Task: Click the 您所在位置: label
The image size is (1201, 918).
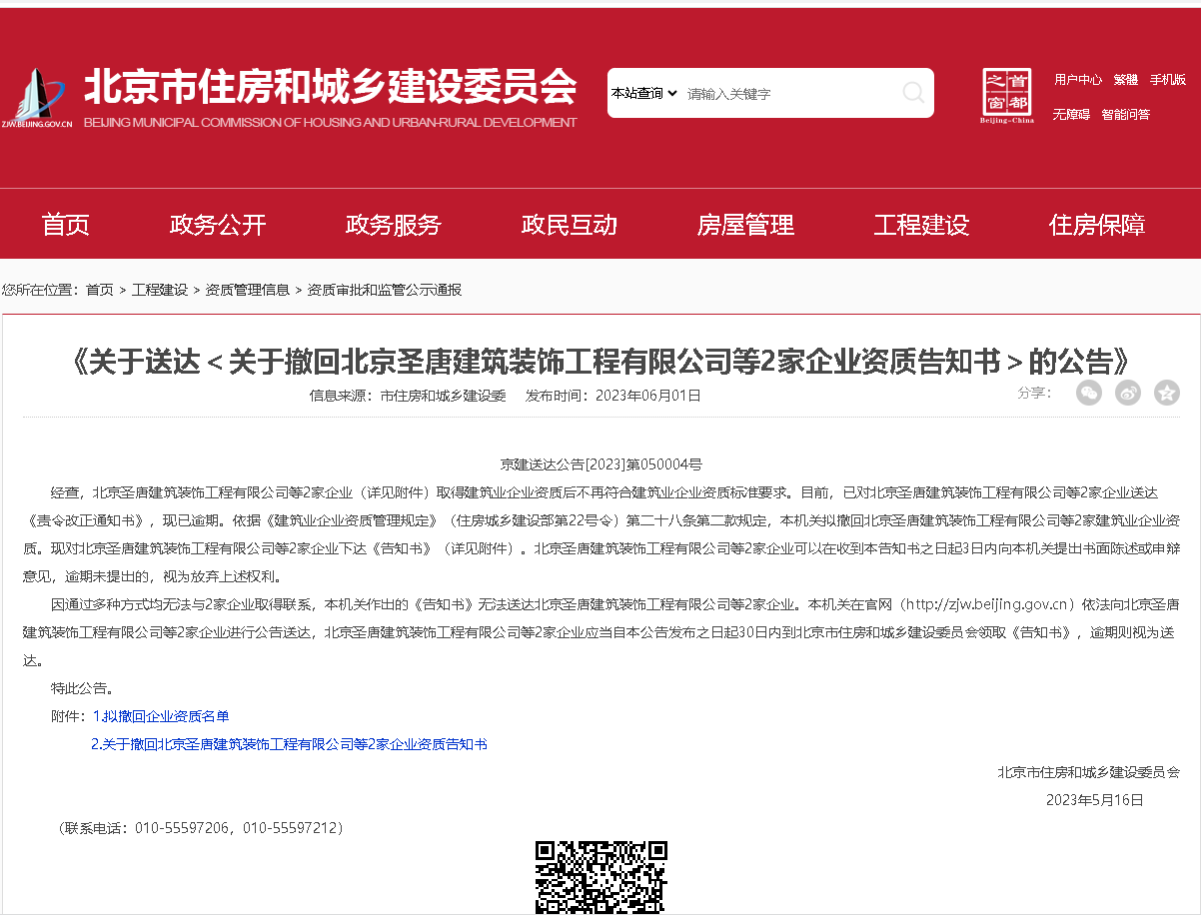Action: 40,290
